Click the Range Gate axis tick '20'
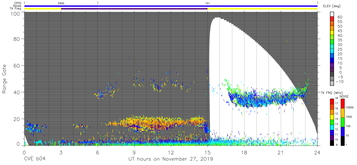The height and width of the screenshot is (165, 357). (x=17, y=119)
